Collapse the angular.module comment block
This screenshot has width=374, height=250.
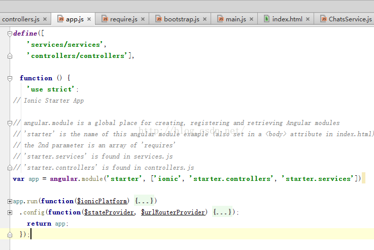(10, 123)
